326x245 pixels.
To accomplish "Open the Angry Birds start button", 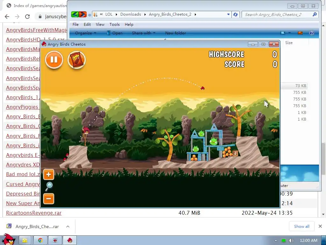I will 8,240.
